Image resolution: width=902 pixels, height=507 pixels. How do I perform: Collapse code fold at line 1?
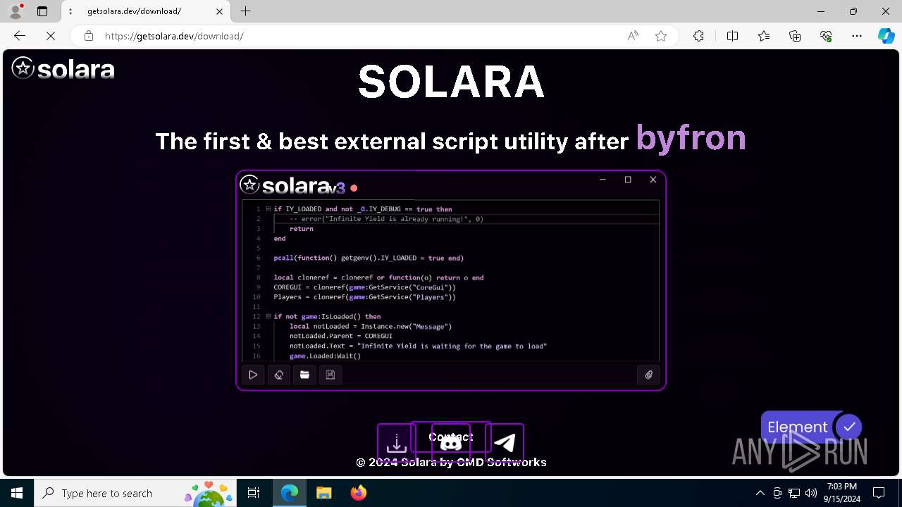(268, 209)
